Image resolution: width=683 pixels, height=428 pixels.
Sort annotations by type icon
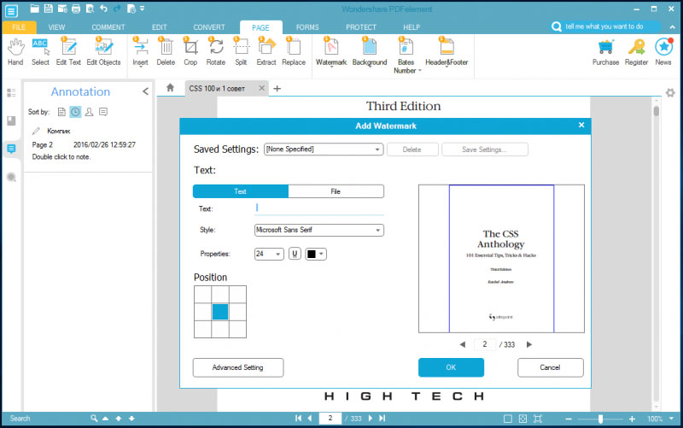coord(103,112)
